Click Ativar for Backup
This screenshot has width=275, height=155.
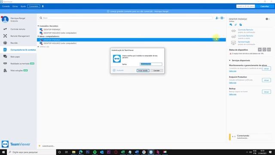(266, 92)
